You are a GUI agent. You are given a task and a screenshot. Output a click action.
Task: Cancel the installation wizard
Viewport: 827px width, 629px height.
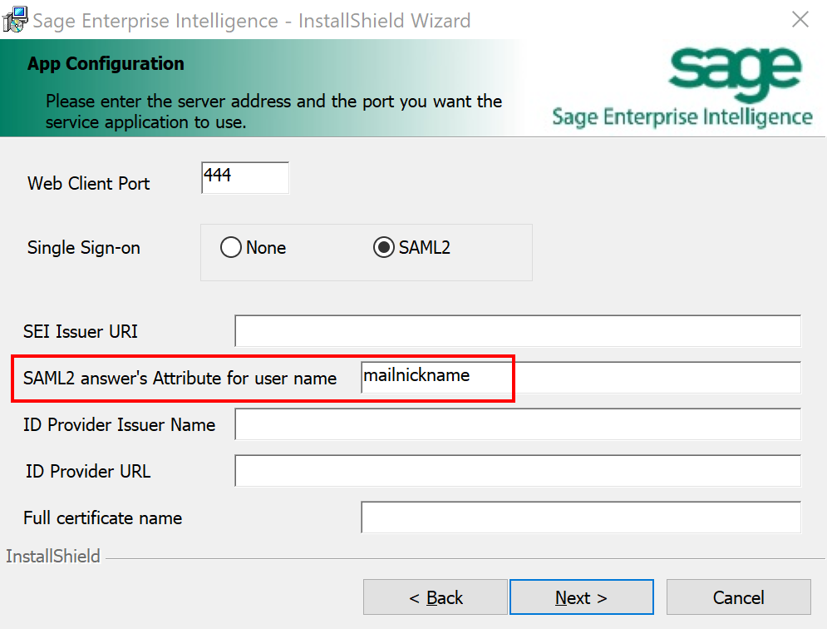click(738, 597)
